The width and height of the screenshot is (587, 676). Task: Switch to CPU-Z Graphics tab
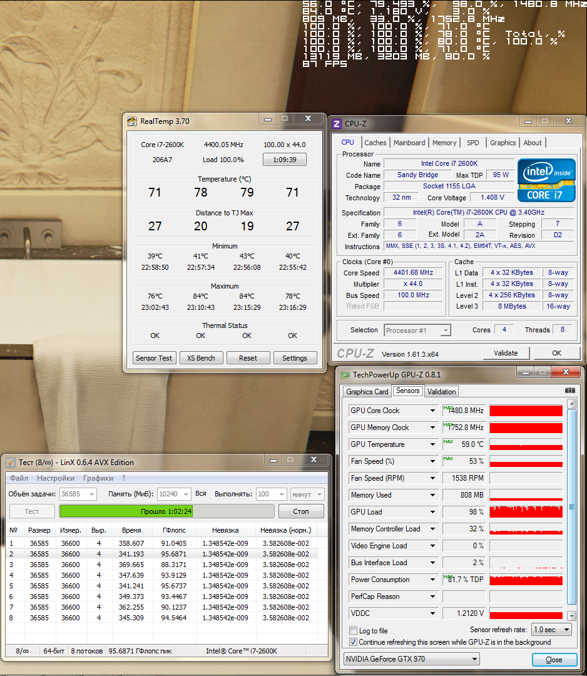point(503,143)
